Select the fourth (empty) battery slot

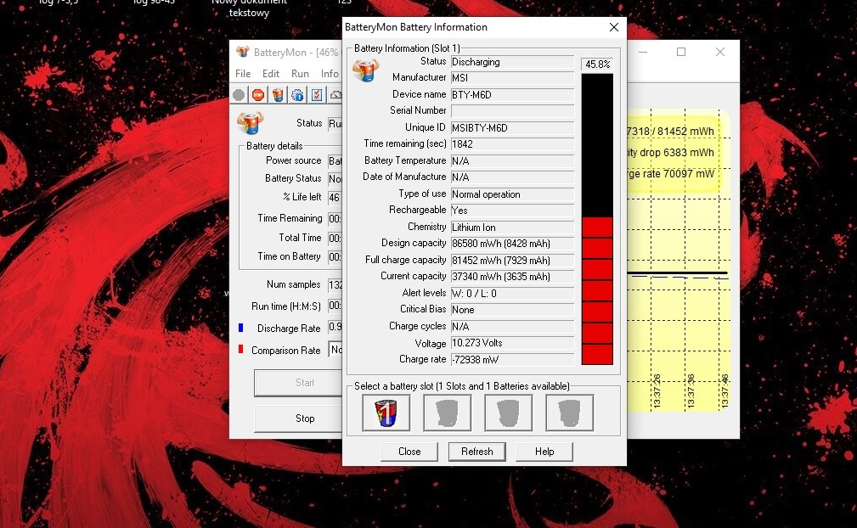(570, 413)
